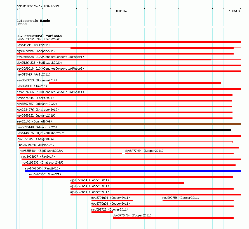249x229 pixels.
Task: Select the short red nsv592728 bar
Action: point(102,212)
